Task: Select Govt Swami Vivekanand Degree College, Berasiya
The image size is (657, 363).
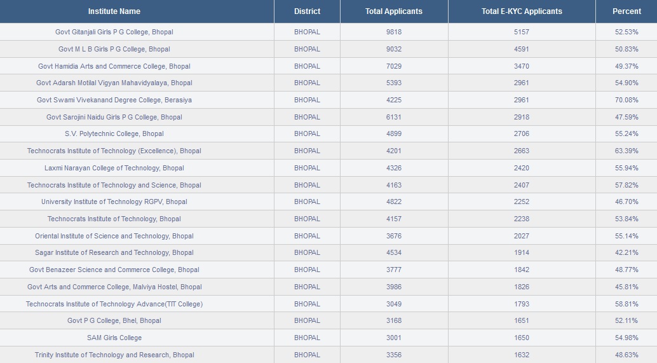Action: 114,100
